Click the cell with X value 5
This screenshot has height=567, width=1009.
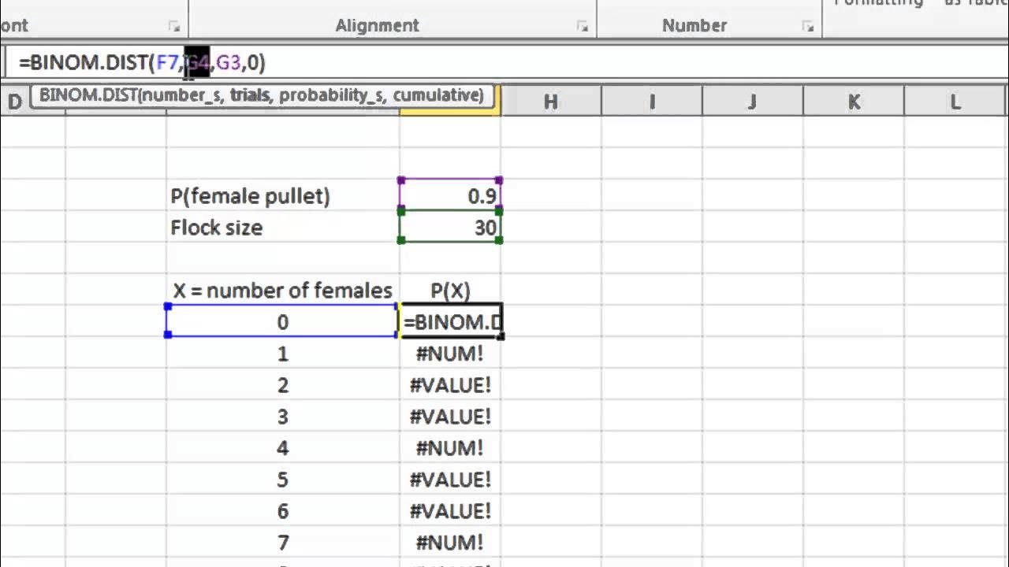coord(282,480)
